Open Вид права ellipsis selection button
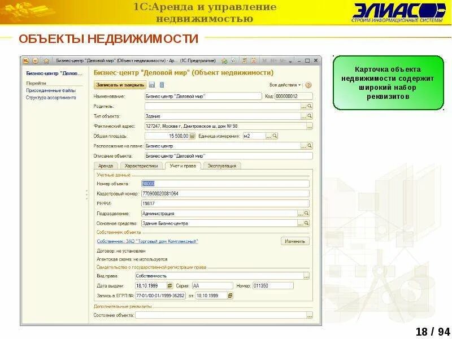 pyautogui.click(x=306, y=276)
